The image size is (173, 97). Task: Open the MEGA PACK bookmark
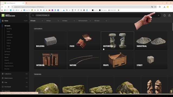[112, 10]
